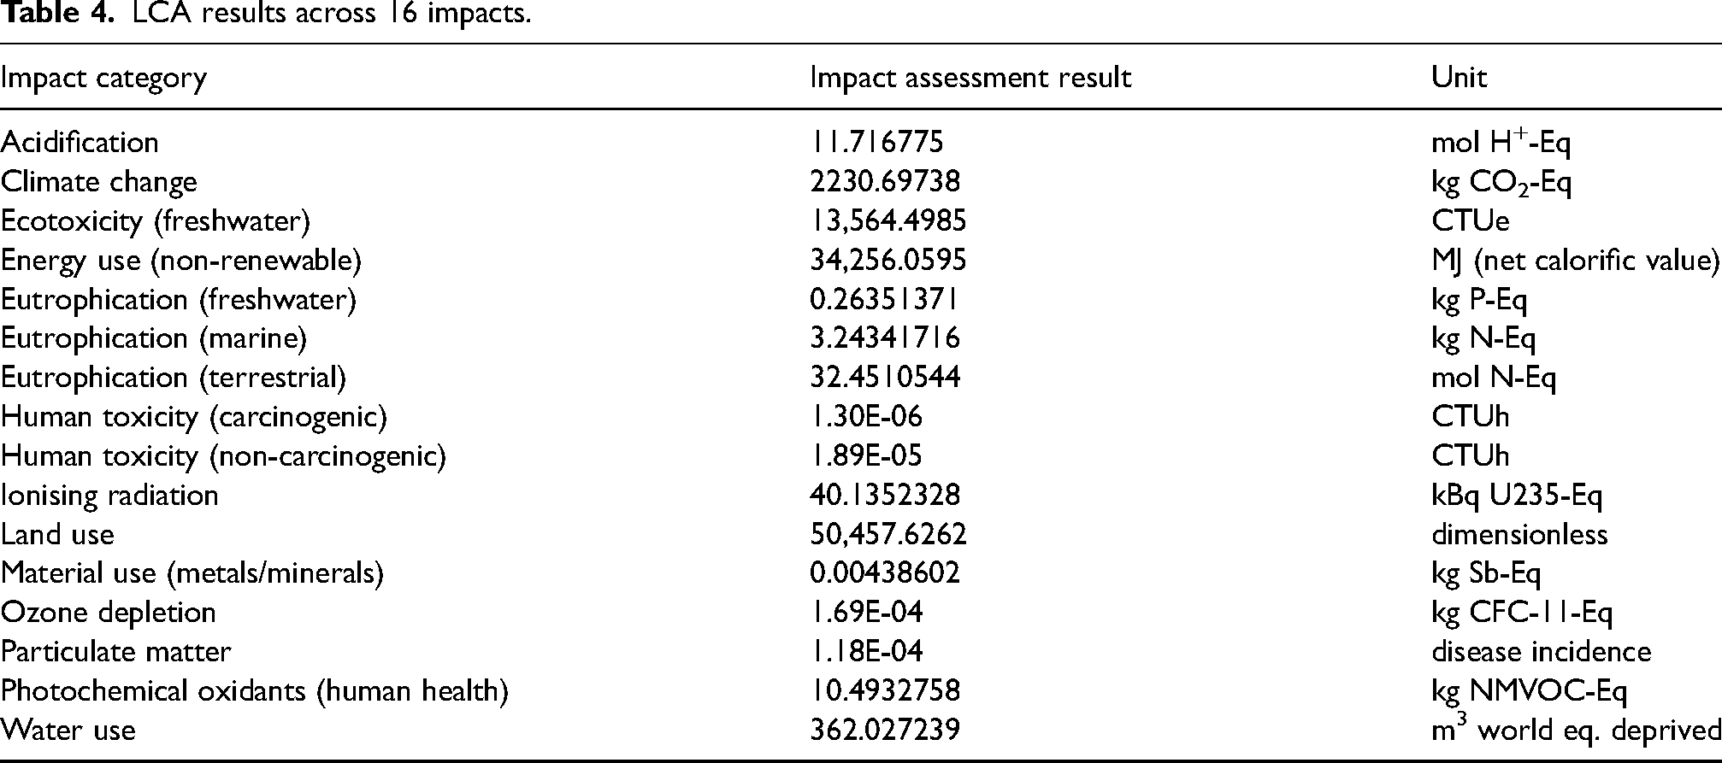The height and width of the screenshot is (763, 1722).
Task: Select the Ecotoxicity (freshwater) row label
Action: tap(155, 221)
